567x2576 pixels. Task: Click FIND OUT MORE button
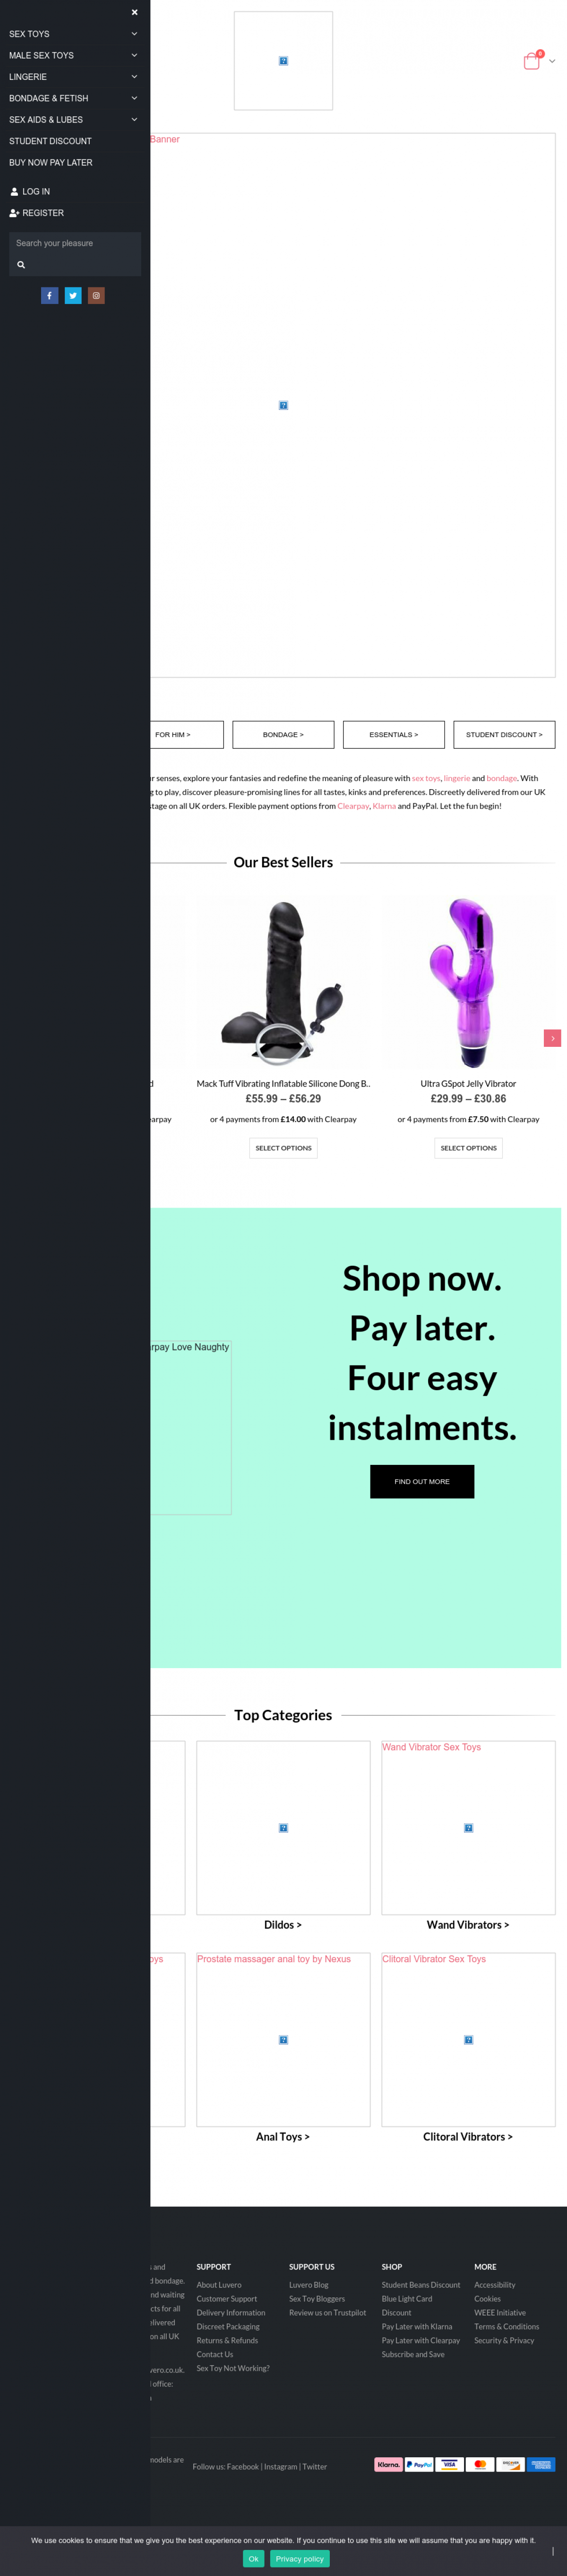(x=422, y=1481)
